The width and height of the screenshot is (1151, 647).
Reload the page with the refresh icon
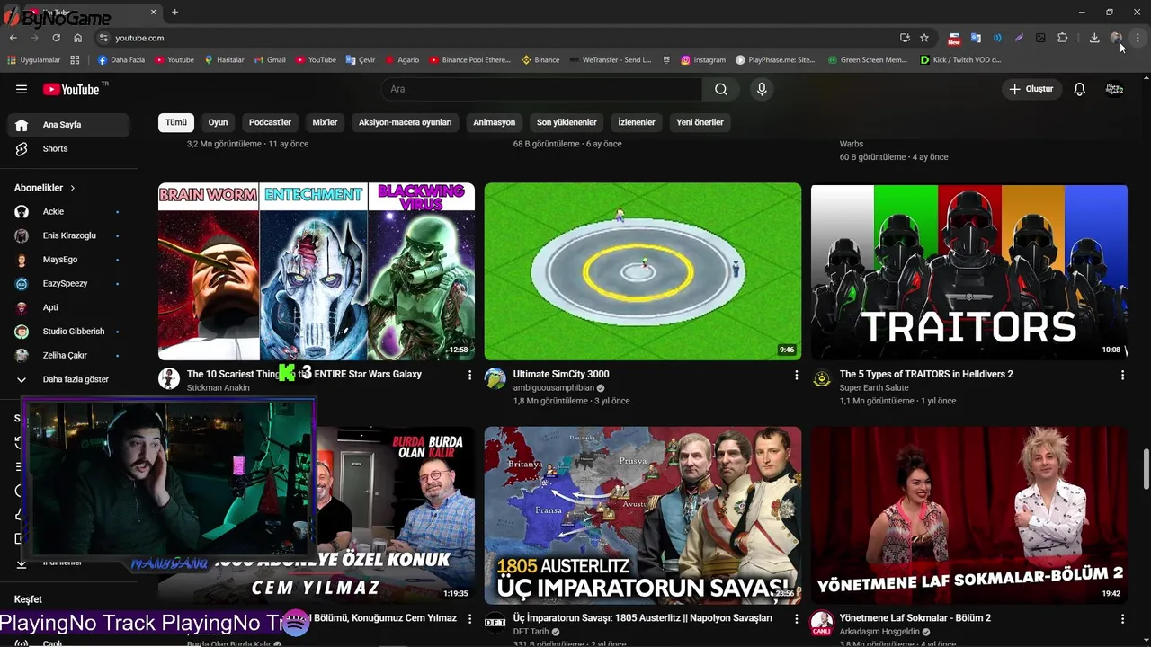pyautogui.click(x=56, y=38)
